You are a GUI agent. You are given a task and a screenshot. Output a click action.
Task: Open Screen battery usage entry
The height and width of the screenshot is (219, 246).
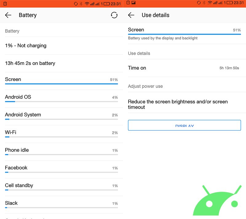[x=61, y=81]
